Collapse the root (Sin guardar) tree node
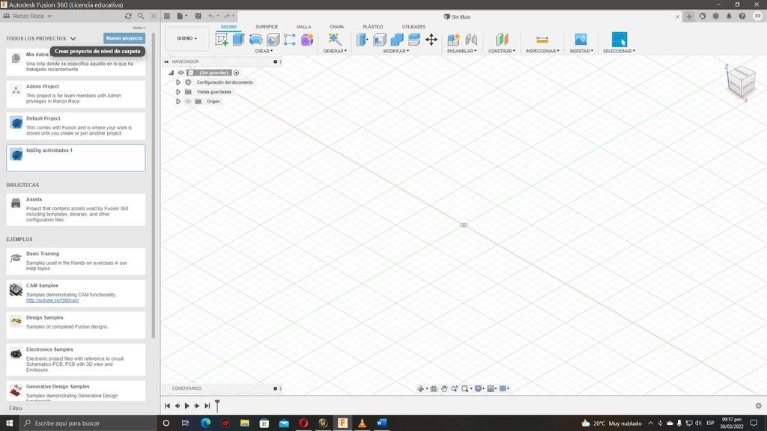 click(172, 73)
